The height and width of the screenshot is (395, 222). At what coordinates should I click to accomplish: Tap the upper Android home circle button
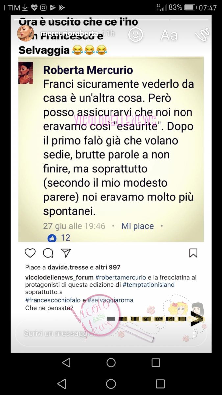[111, 362]
